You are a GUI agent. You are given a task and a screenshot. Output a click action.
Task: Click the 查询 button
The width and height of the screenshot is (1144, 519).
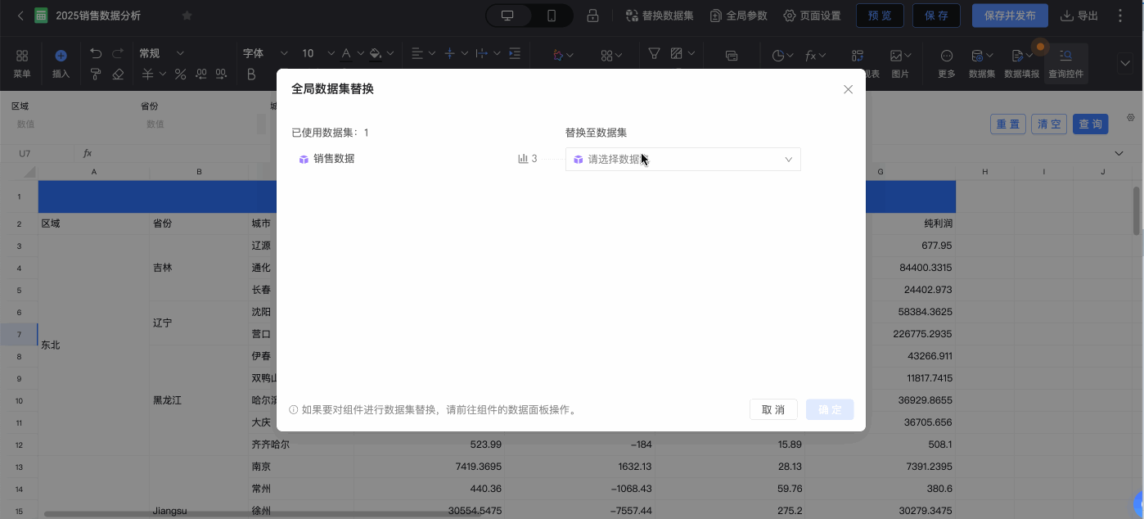pos(1090,124)
